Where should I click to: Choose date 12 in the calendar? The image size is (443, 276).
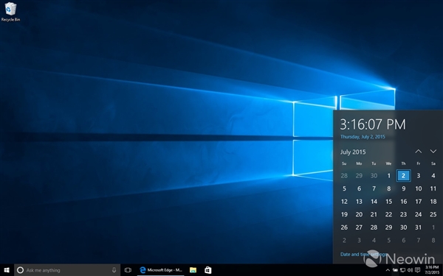(x=344, y=202)
